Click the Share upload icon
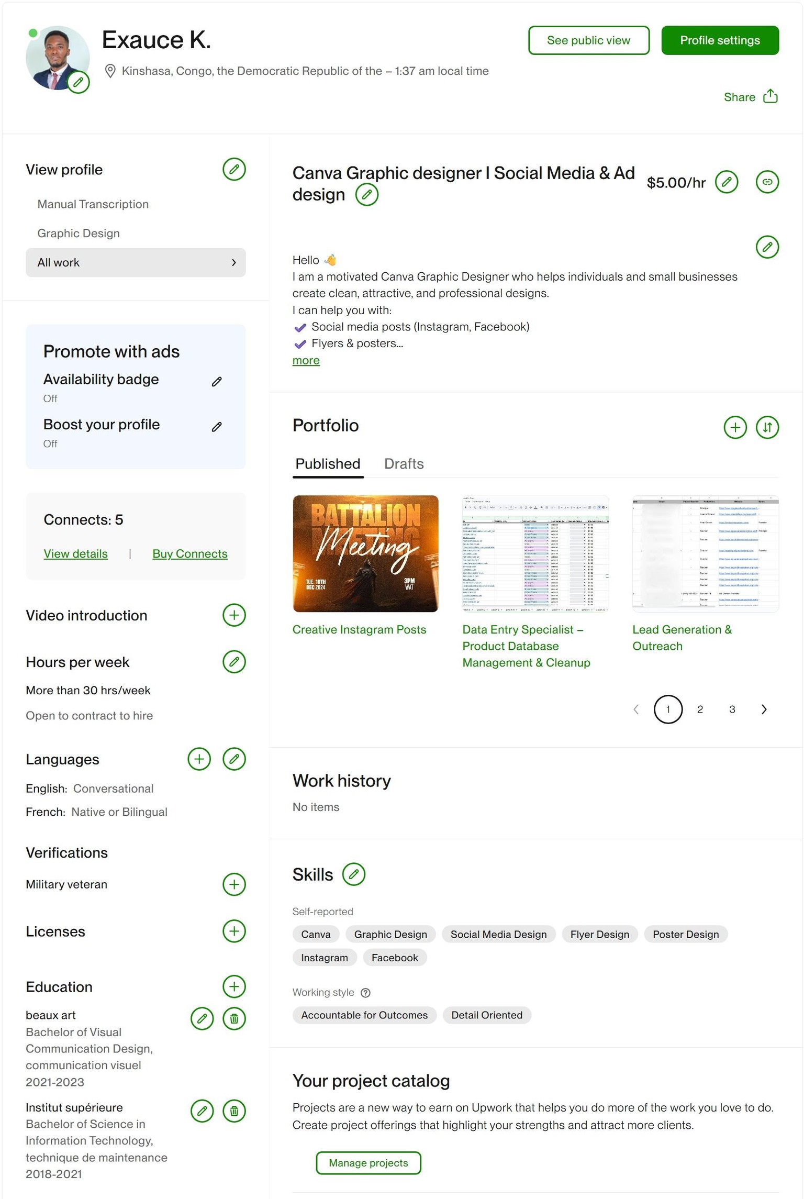 [770, 96]
